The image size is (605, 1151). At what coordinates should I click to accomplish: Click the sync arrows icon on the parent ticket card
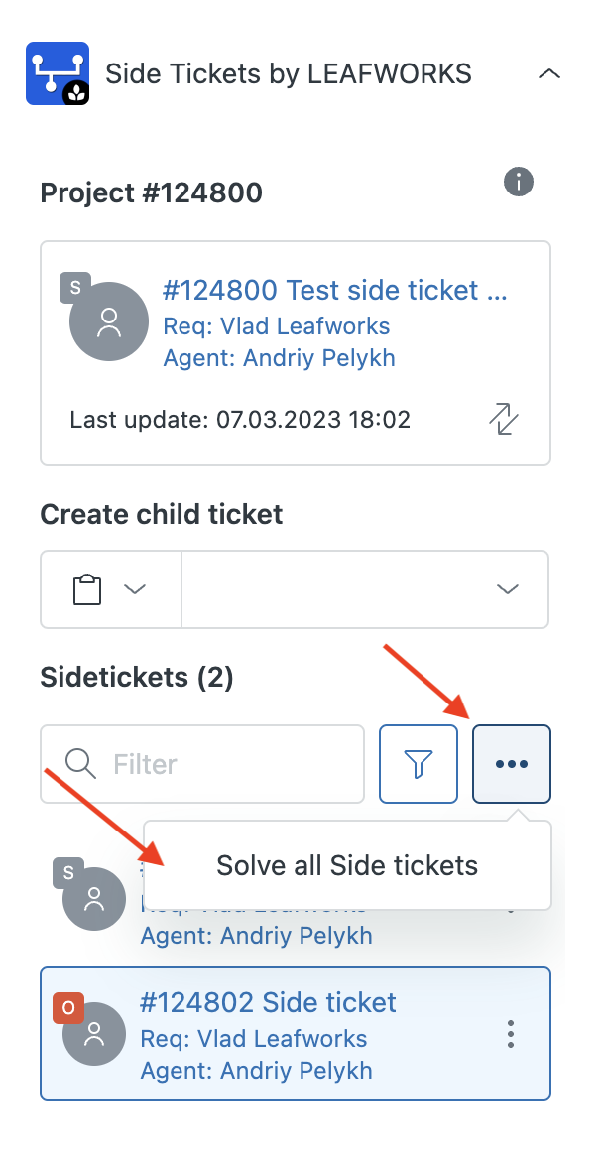coord(504,419)
